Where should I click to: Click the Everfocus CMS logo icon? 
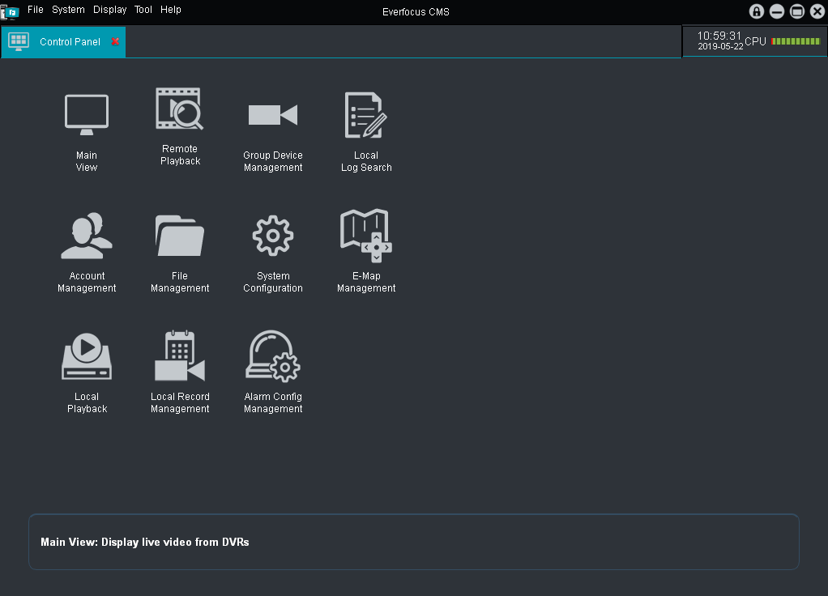[10, 11]
